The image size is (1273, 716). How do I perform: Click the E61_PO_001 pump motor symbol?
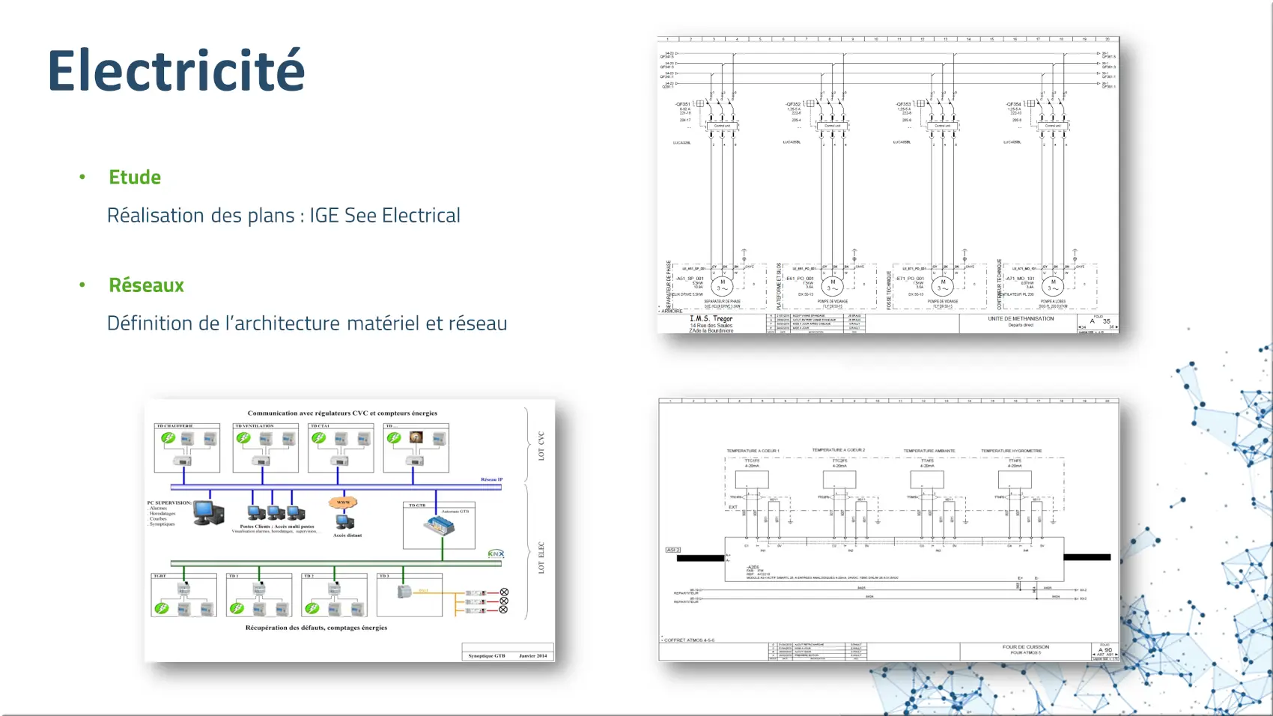(x=832, y=285)
